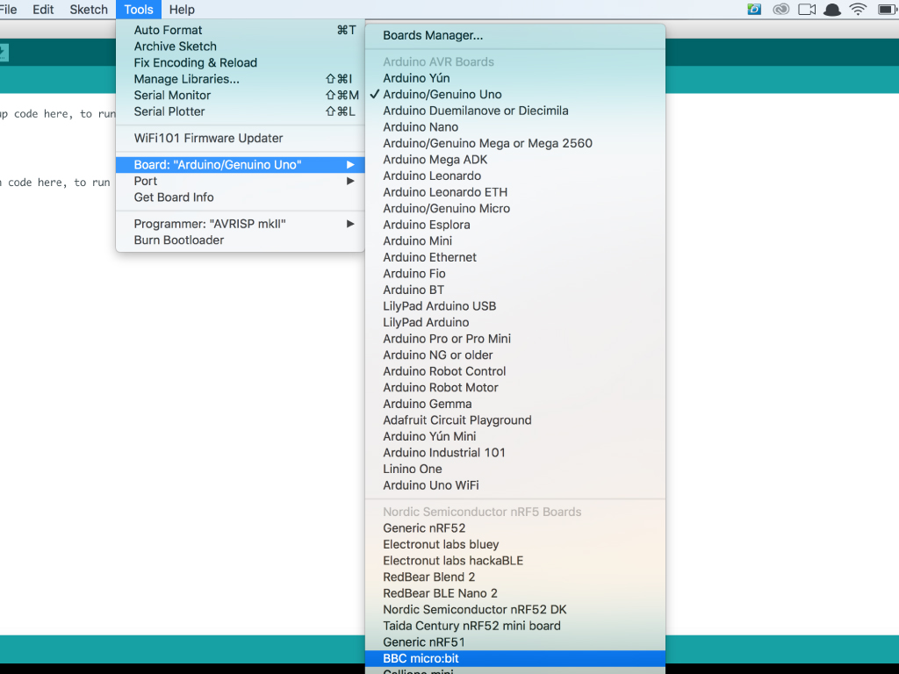Click the hat-shaped menu bar icon
Viewport: 899px width, 674px height.
pos(832,9)
